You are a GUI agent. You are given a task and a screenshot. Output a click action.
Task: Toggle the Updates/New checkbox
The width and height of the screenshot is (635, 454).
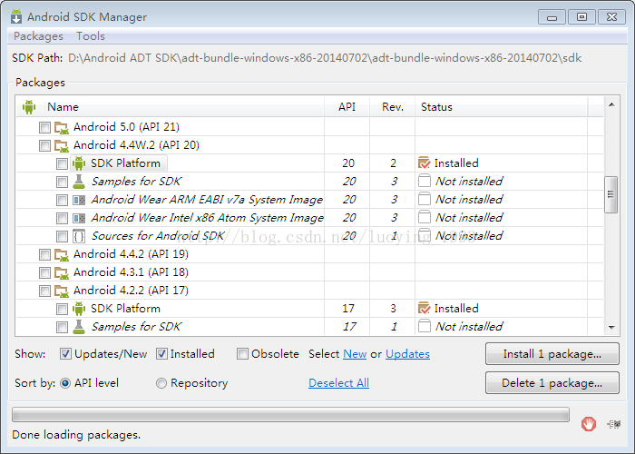tap(65, 354)
